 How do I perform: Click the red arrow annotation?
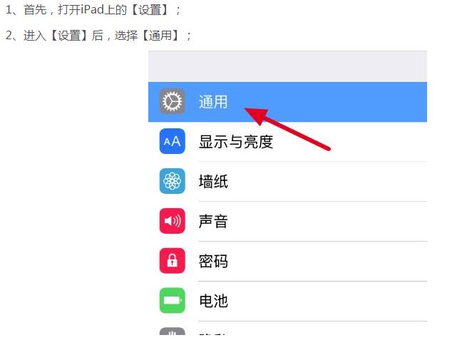287,129
